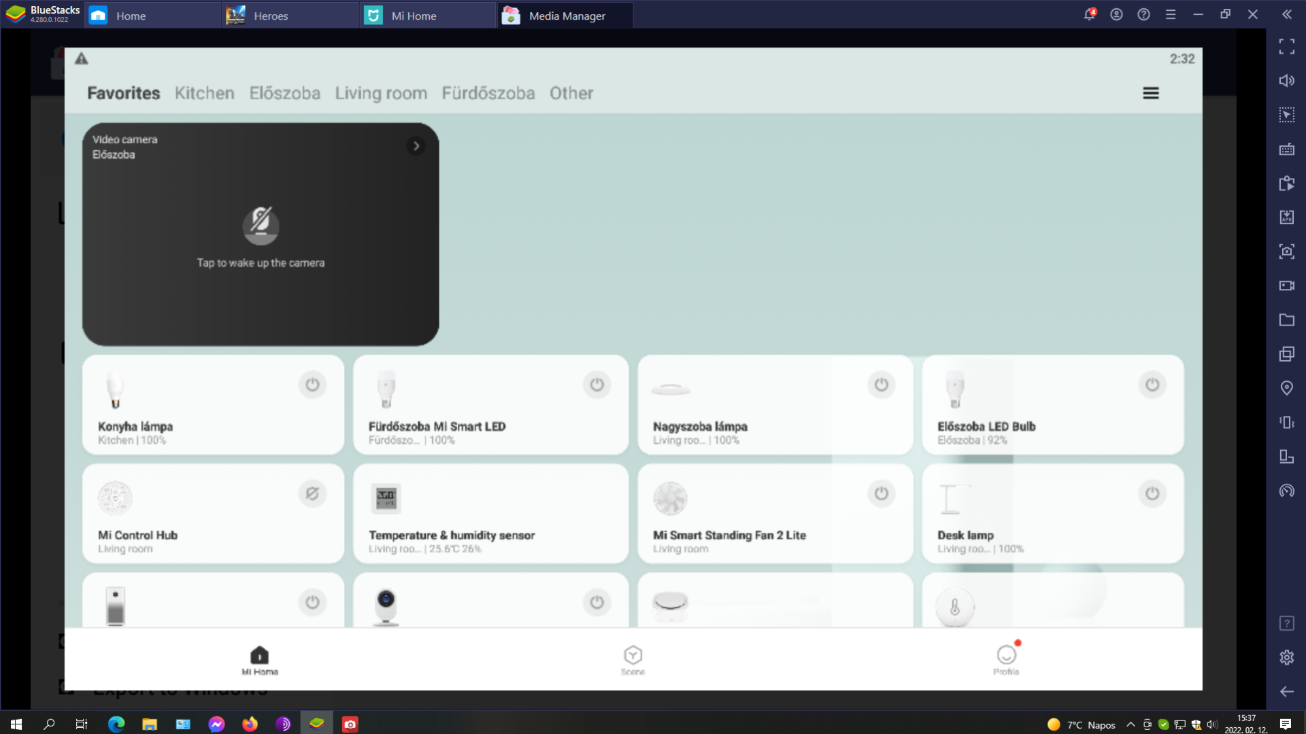Click the BlueStacks volume icon in sidebar

tap(1286, 81)
